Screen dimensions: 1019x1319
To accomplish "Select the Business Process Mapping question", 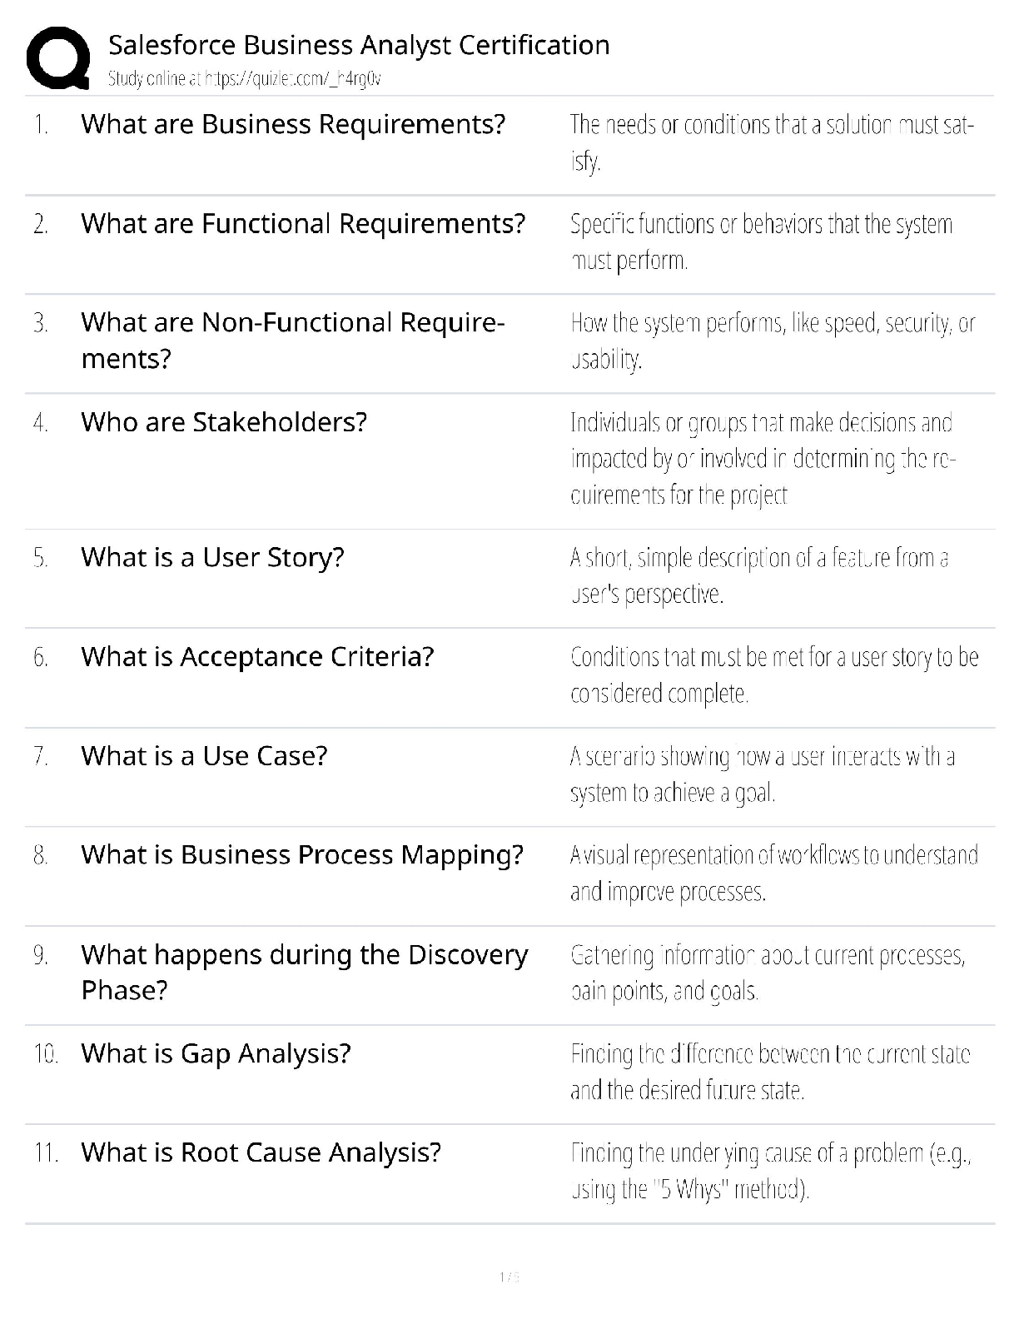I will pyautogui.click(x=302, y=854).
